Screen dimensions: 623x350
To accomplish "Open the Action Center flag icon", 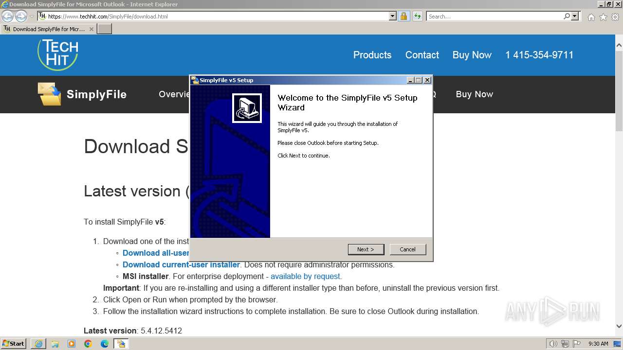I will click(577, 344).
